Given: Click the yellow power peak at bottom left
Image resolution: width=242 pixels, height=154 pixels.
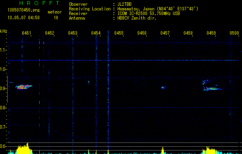Looking at the screenshot, I should click(x=24, y=149).
